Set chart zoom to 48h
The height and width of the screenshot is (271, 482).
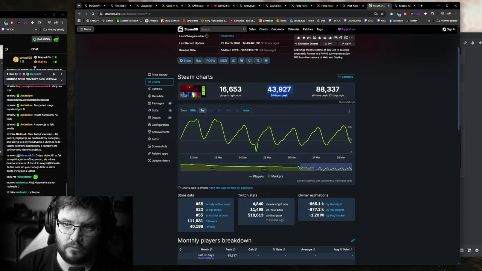click(193, 110)
